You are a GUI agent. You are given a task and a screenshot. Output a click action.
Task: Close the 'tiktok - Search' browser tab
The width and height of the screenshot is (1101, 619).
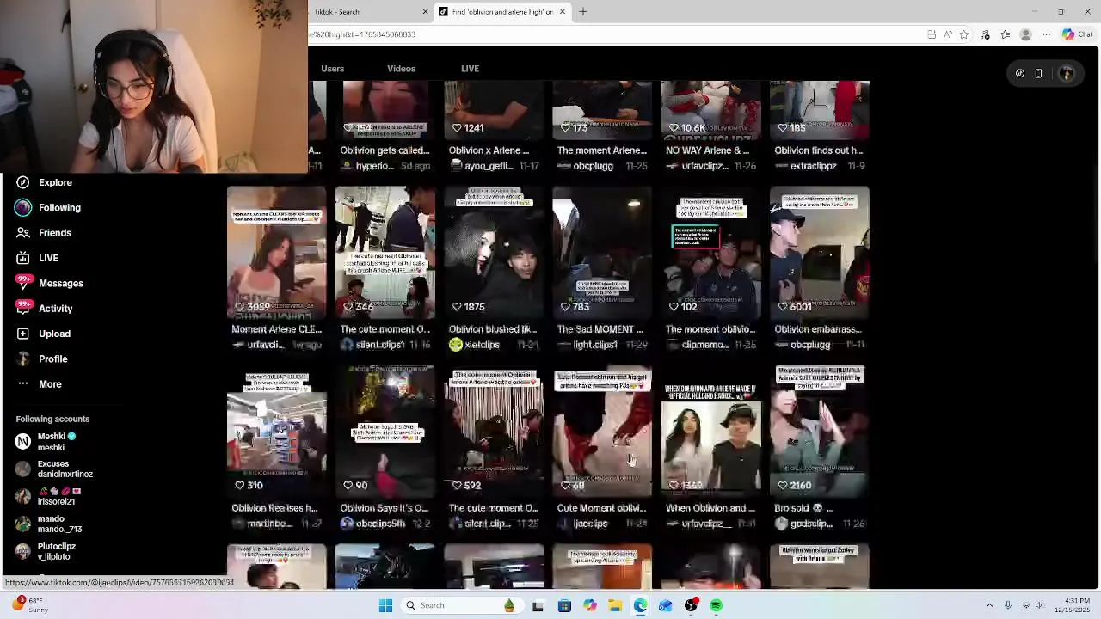click(x=425, y=12)
